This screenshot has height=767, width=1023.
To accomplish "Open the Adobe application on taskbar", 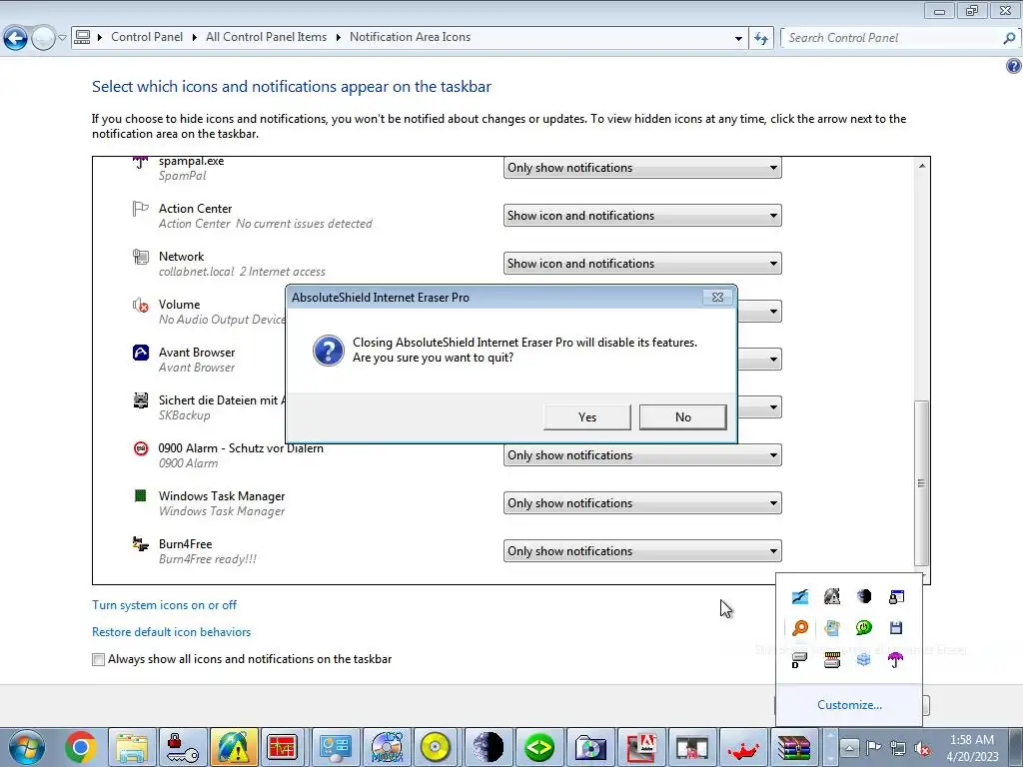I will click(640, 747).
